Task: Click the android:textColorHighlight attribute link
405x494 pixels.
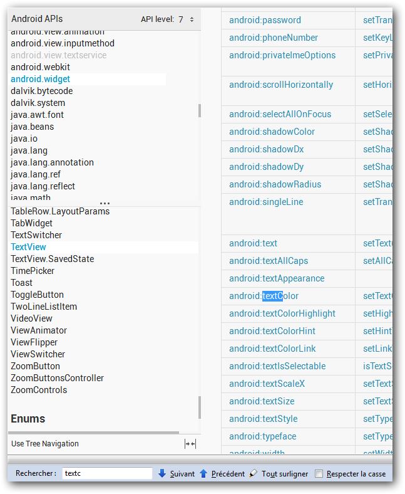Action: tap(282, 313)
